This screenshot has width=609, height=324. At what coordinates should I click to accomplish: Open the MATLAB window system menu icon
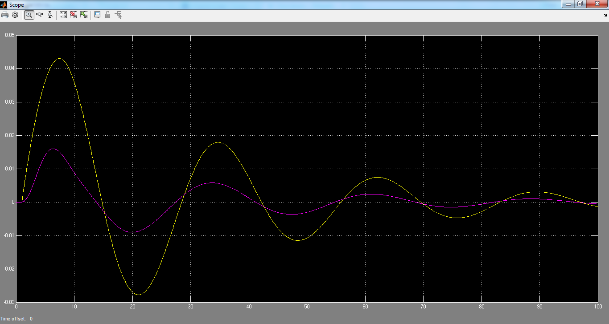[4, 4]
